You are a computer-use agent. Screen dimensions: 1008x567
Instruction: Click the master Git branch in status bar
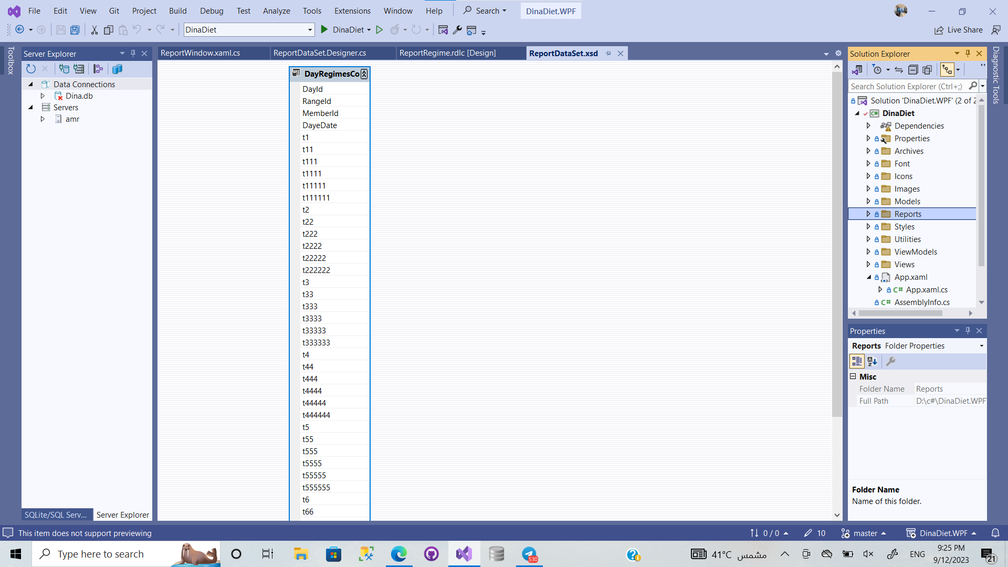point(864,533)
